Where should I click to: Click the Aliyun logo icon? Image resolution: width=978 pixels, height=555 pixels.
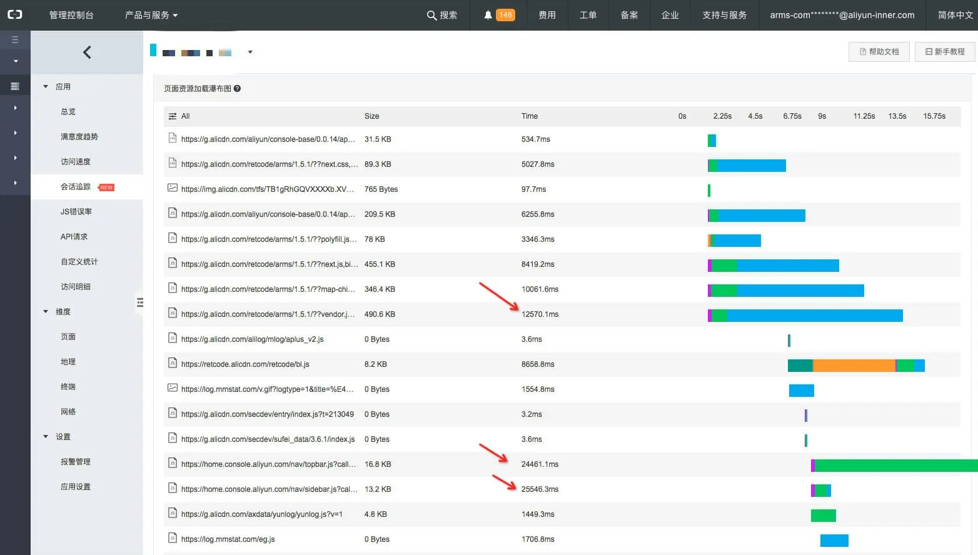click(14, 14)
